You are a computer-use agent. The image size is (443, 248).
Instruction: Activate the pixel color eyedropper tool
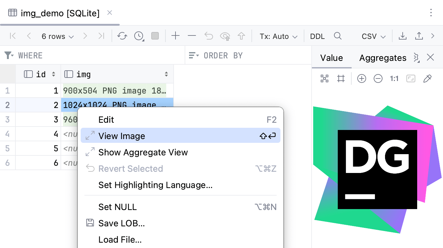(x=427, y=78)
